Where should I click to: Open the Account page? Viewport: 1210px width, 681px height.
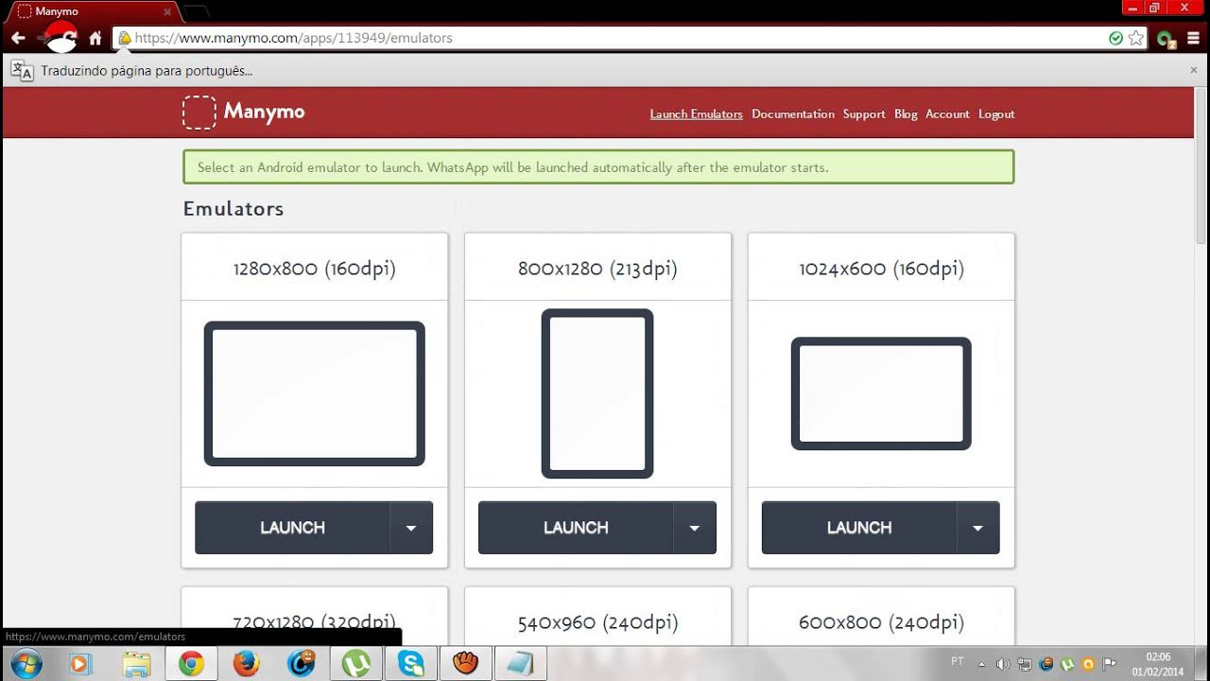click(947, 114)
